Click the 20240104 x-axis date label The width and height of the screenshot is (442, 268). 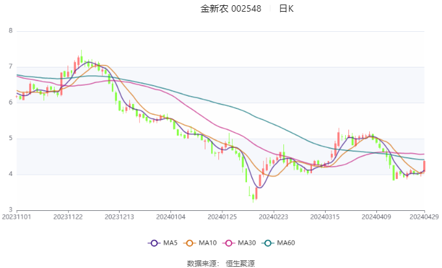[x=171, y=217]
